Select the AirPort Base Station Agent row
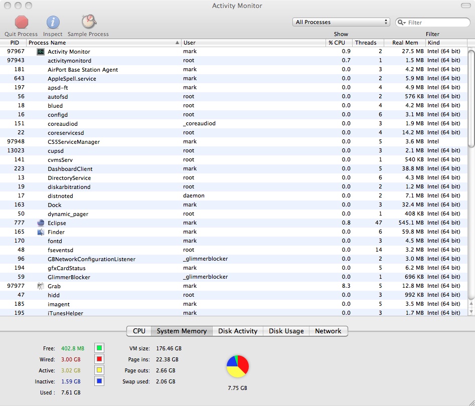 pyautogui.click(x=233, y=70)
